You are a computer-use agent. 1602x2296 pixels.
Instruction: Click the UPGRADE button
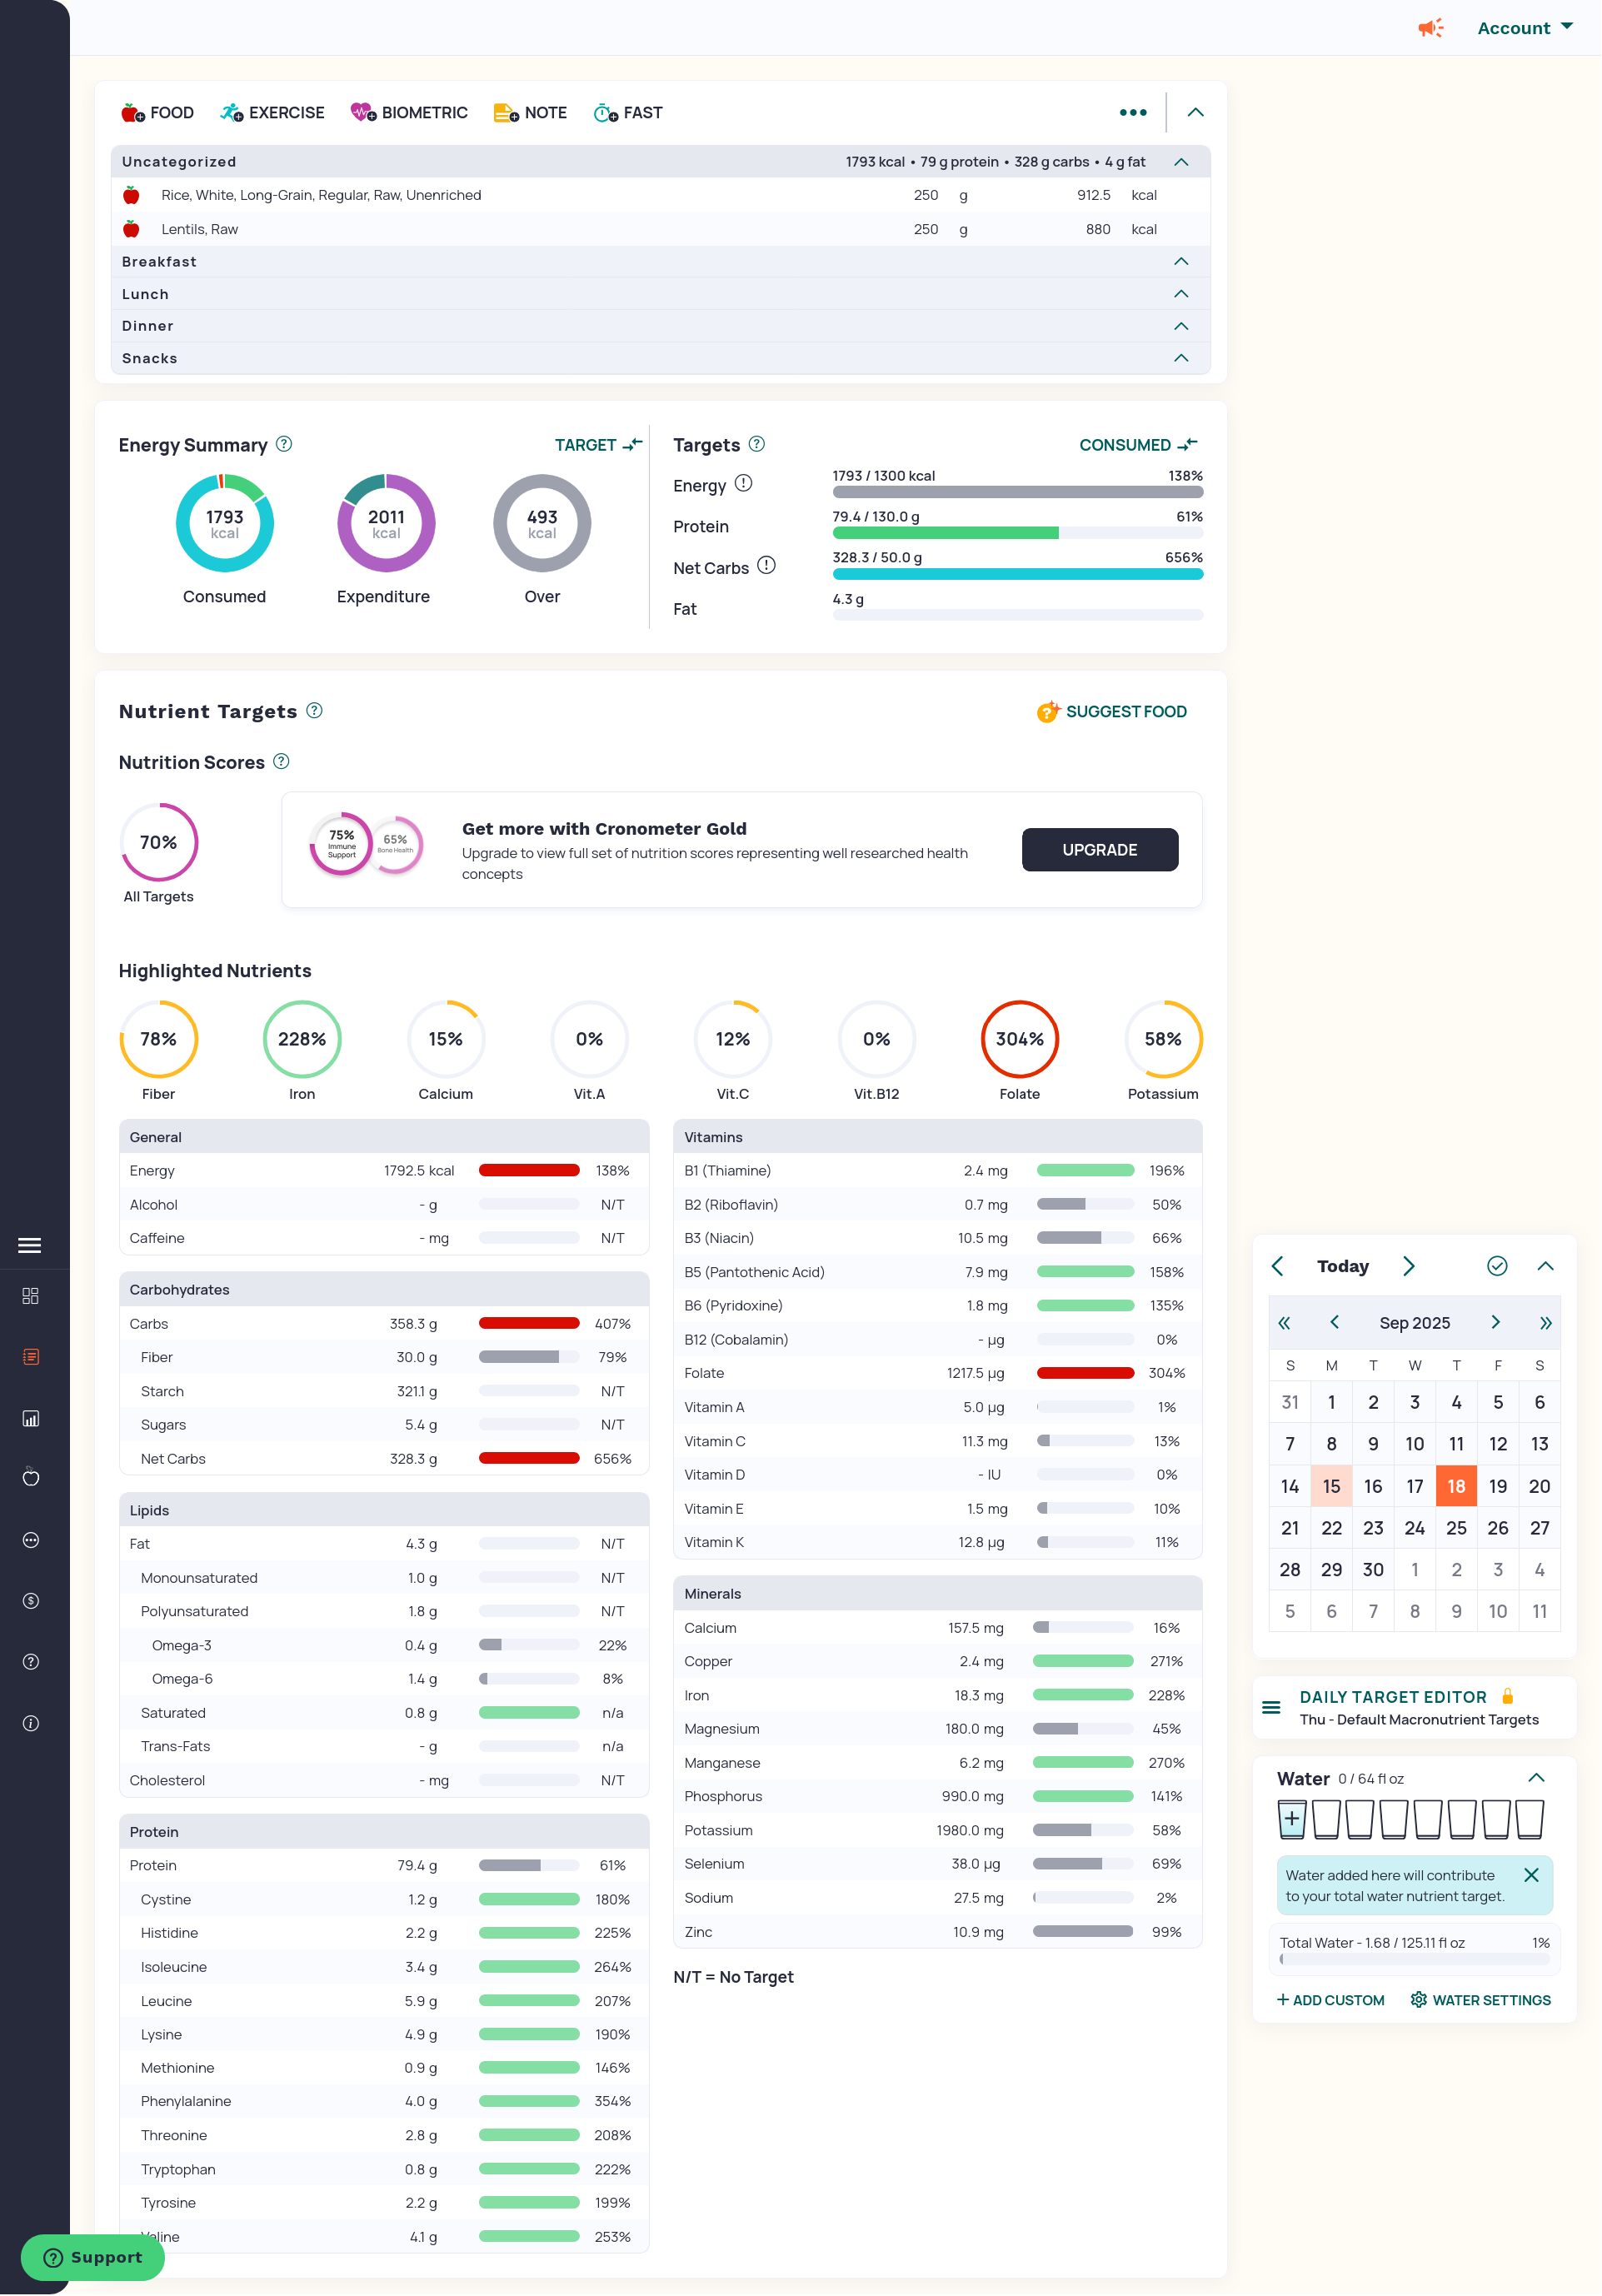click(x=1099, y=849)
